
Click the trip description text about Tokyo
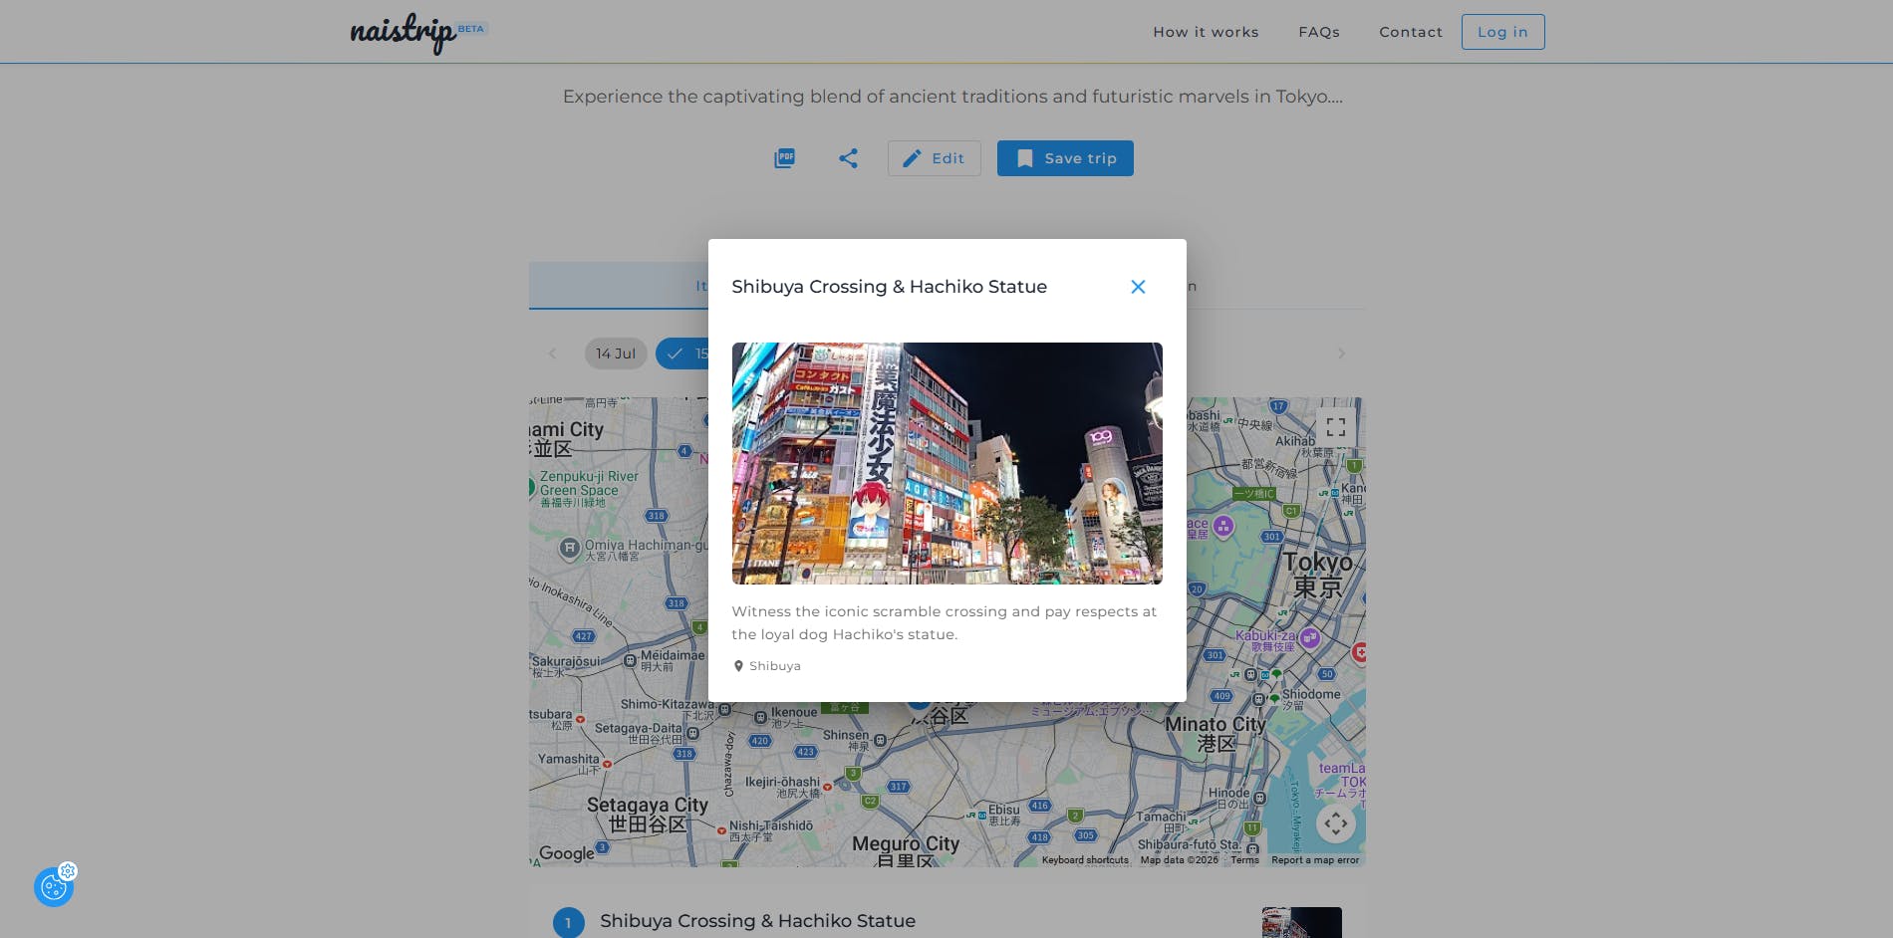point(952,97)
